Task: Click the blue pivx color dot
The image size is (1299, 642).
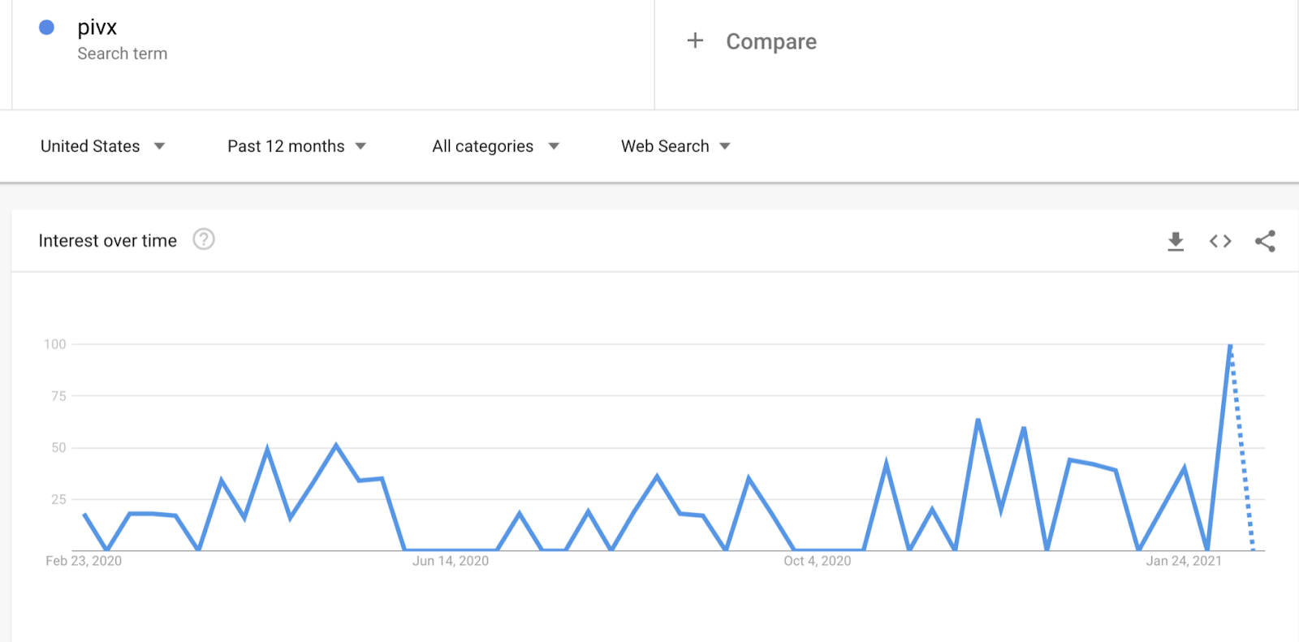Action: point(46,28)
